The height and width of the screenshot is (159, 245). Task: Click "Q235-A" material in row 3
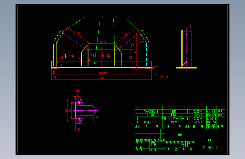pos(198,115)
